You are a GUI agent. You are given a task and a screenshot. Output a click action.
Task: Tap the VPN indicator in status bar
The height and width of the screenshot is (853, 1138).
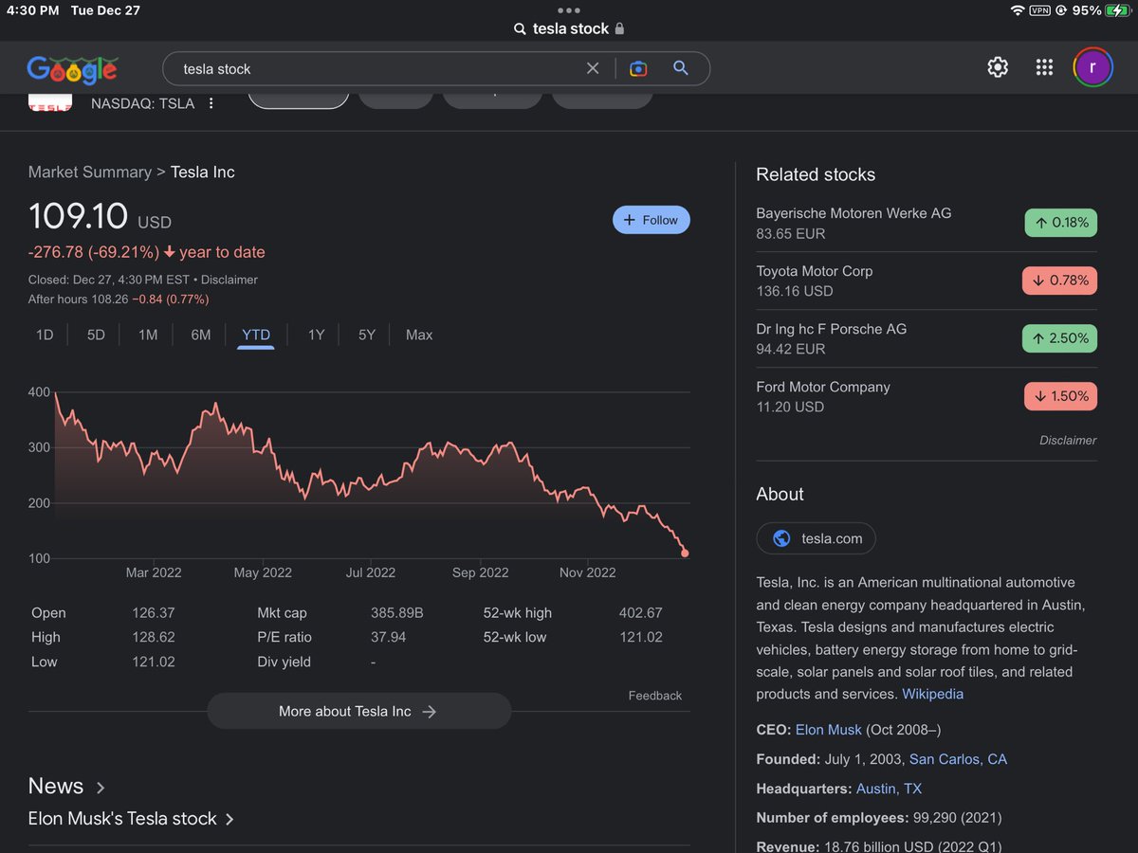tap(1039, 10)
